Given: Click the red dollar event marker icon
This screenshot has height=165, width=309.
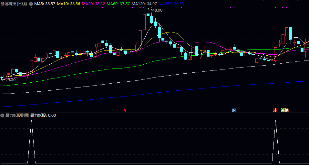Looking at the screenshot, I should [125, 110].
